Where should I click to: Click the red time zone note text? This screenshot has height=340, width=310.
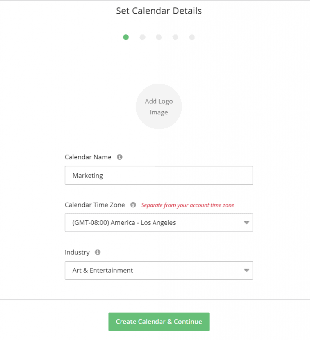click(x=187, y=205)
